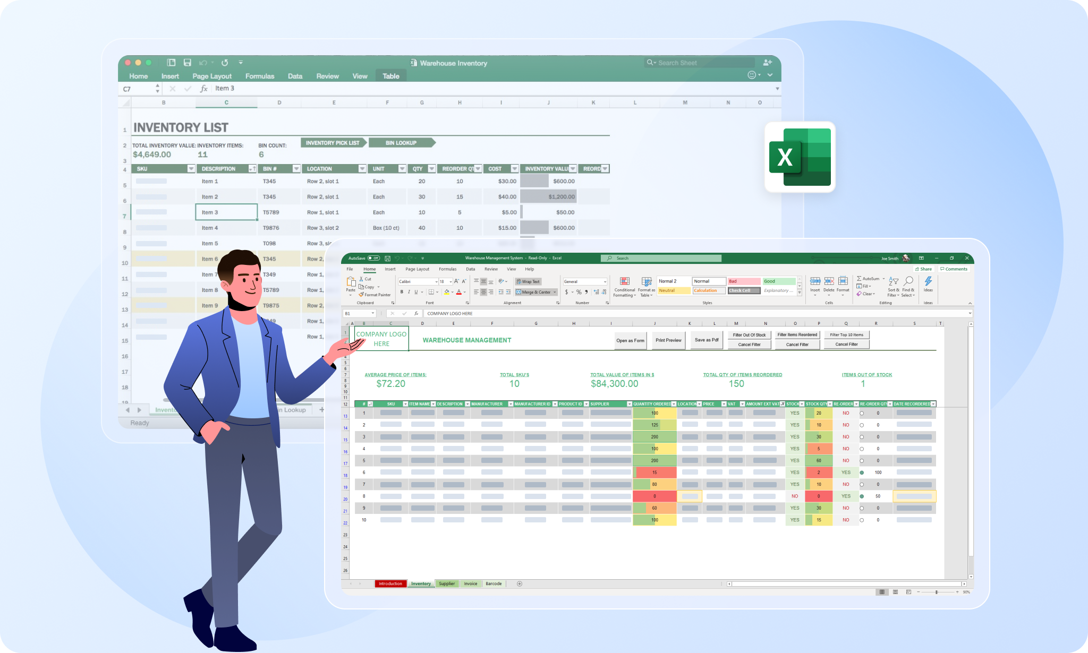Click the Delete cells icon in Cells group
This screenshot has height=653, width=1088.
point(829,281)
